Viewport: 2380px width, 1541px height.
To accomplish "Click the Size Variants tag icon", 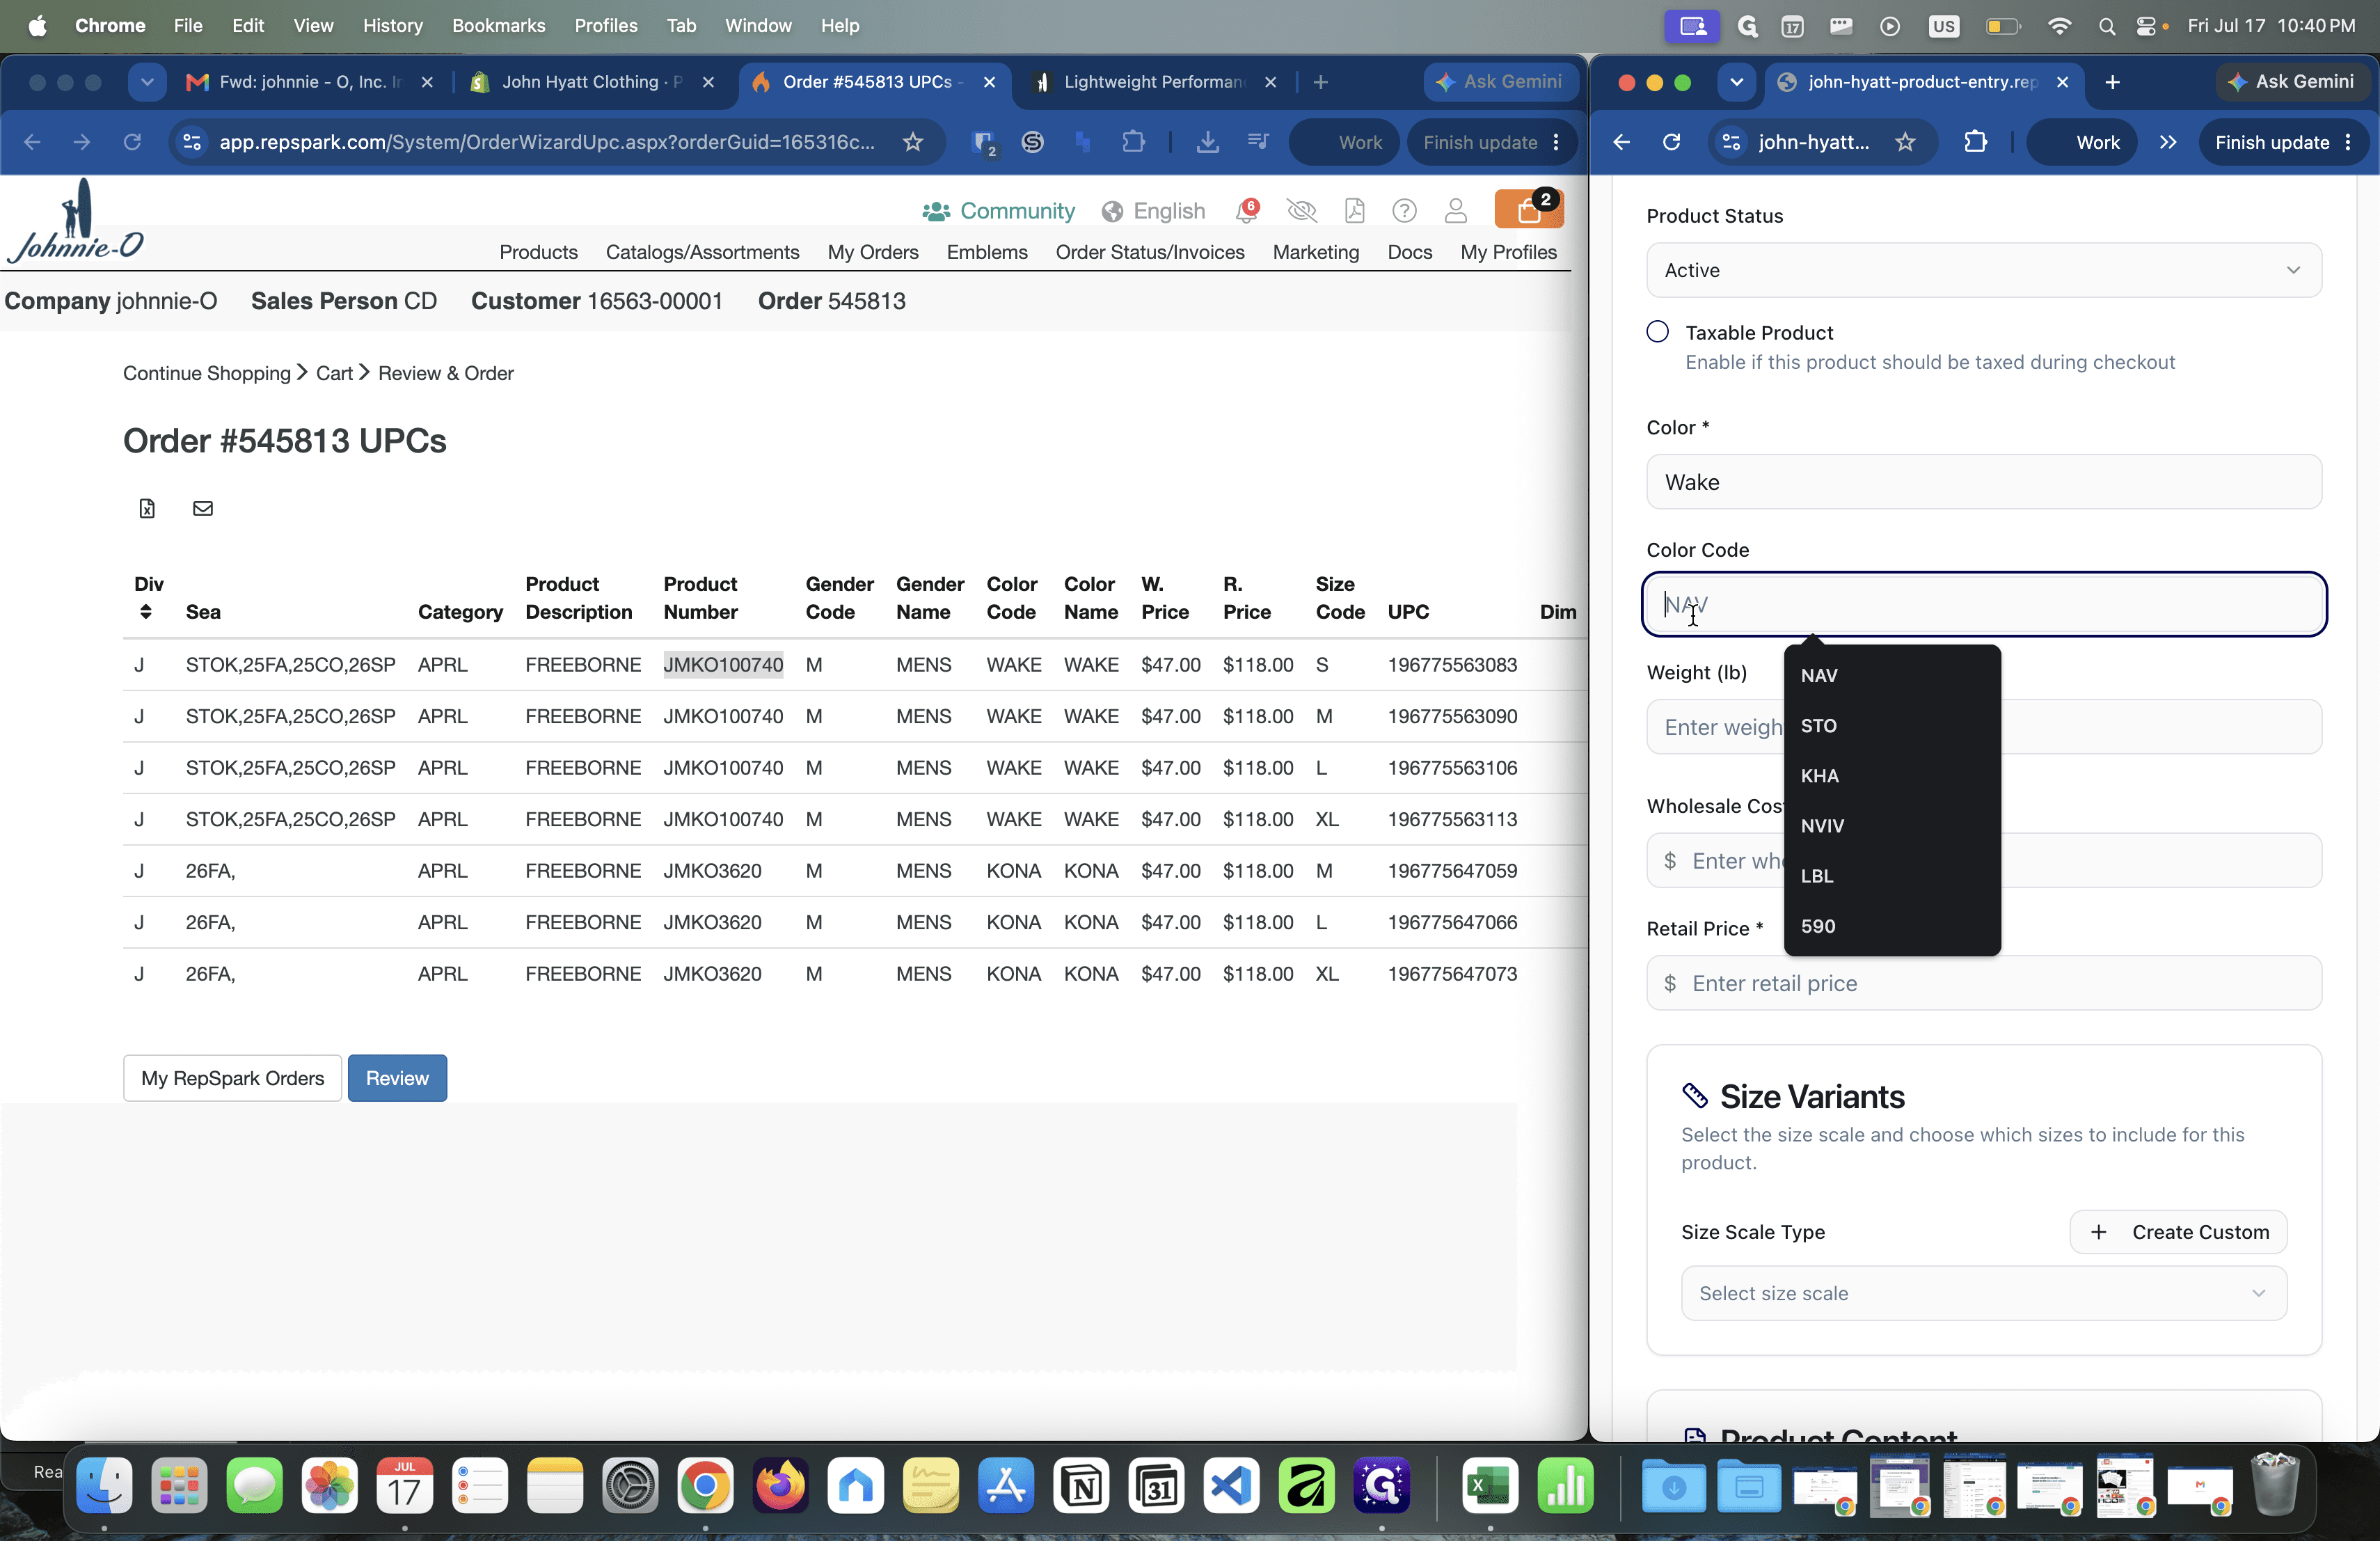I will tap(1694, 1096).
